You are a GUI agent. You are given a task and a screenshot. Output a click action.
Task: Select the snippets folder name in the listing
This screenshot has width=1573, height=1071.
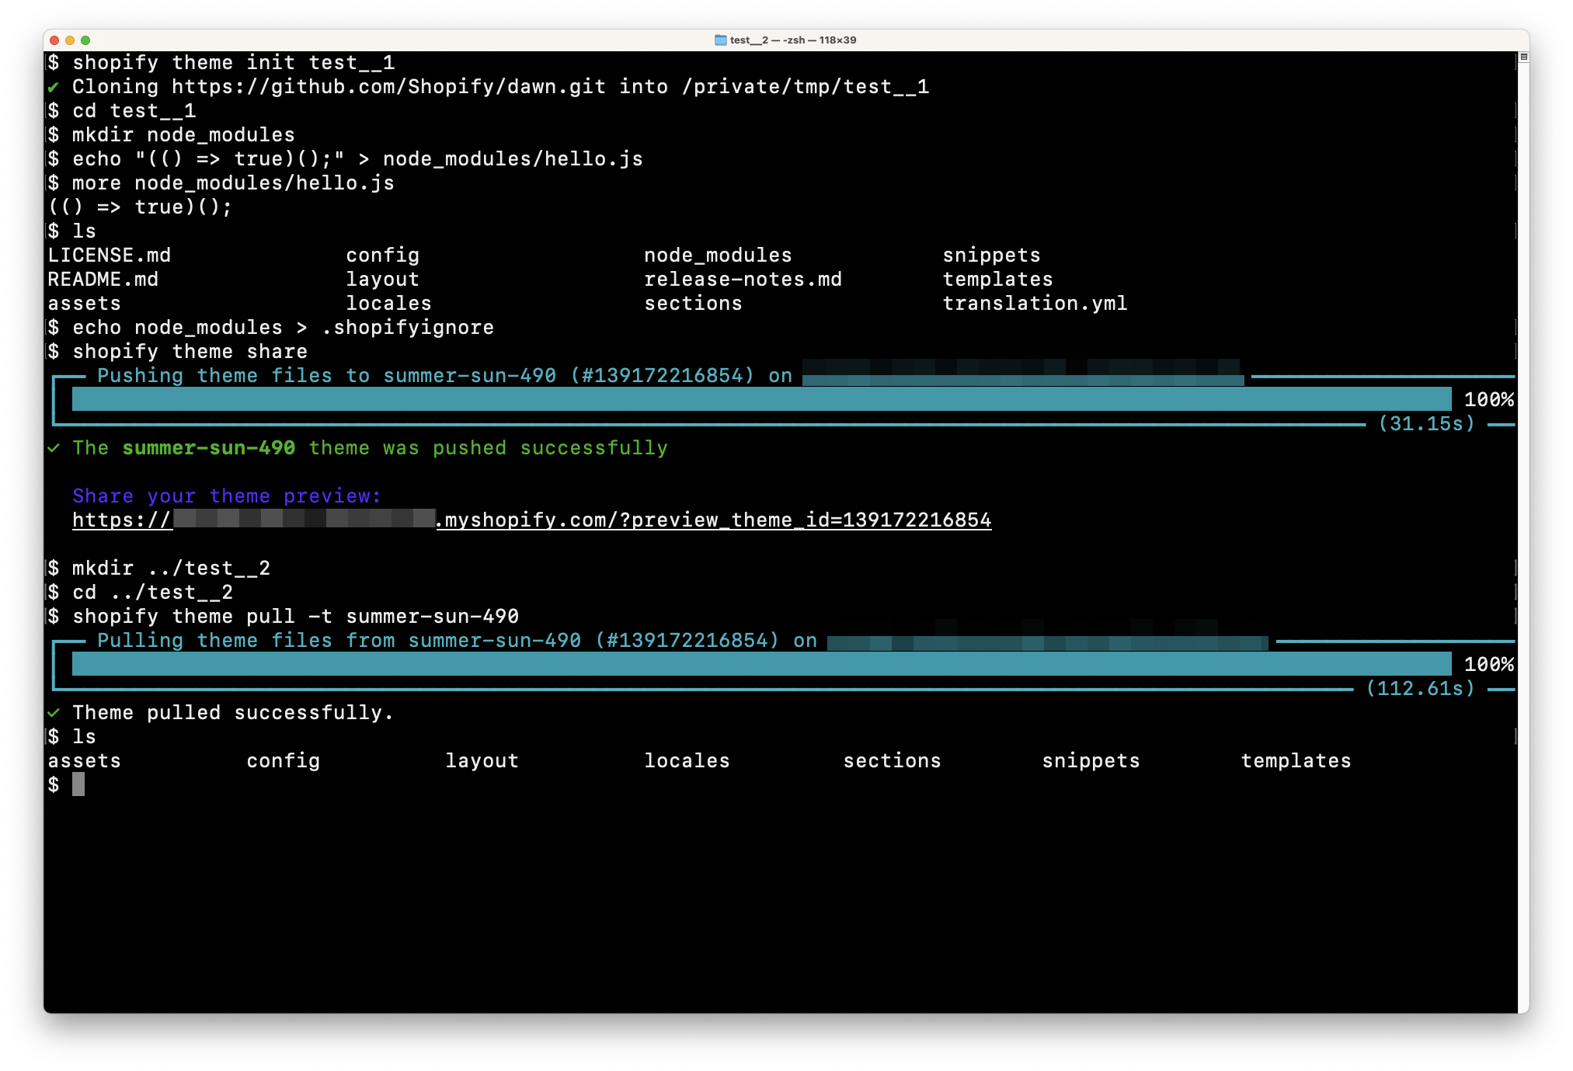tap(991, 255)
